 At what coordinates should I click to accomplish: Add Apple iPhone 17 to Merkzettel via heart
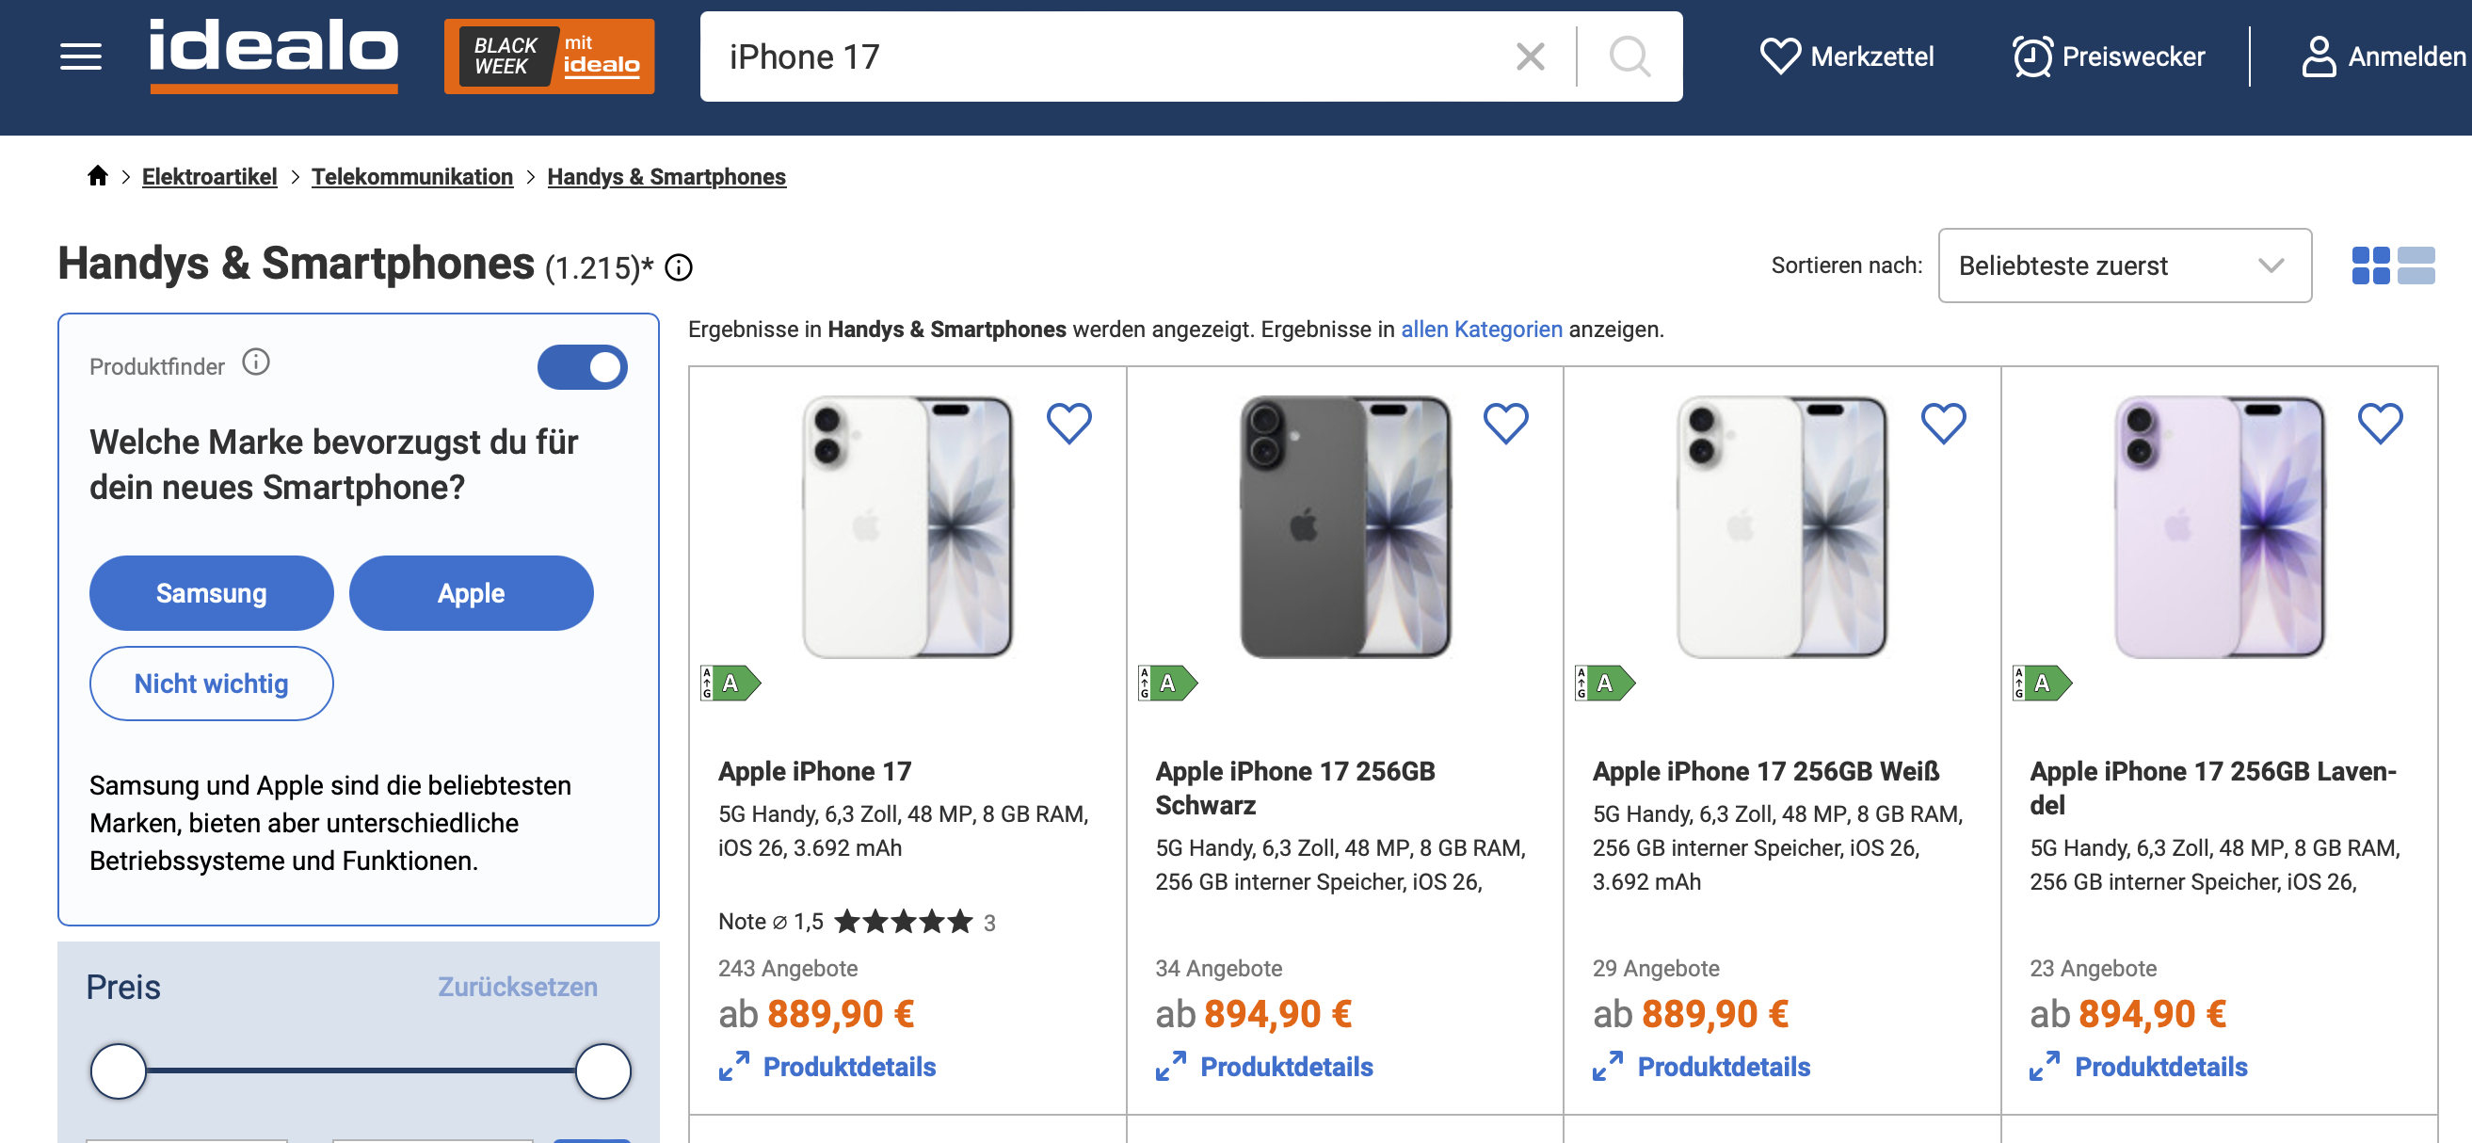pyautogui.click(x=1068, y=424)
